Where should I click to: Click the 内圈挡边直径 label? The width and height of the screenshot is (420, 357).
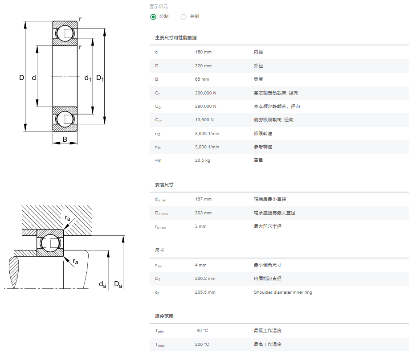point(268,279)
